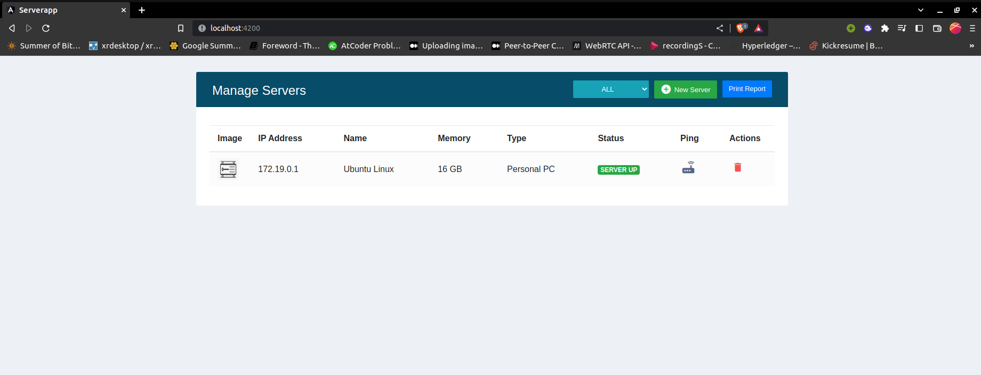Open Kickresume | B... bookmark
The height and width of the screenshot is (375, 981).
tap(846, 46)
